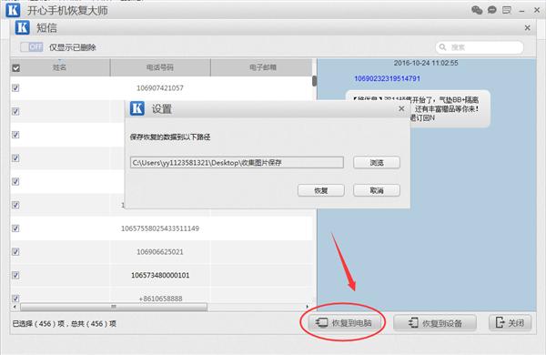Select phone number 106573480000101

pyautogui.click(x=160, y=275)
